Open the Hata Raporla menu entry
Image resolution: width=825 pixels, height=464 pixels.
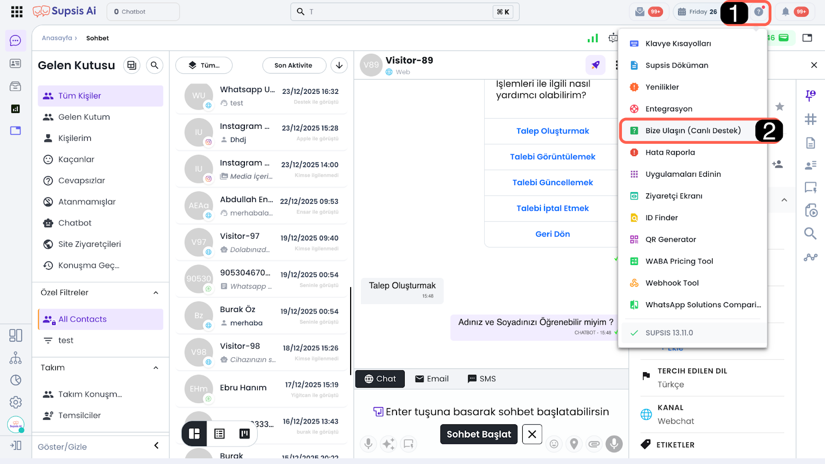click(670, 153)
